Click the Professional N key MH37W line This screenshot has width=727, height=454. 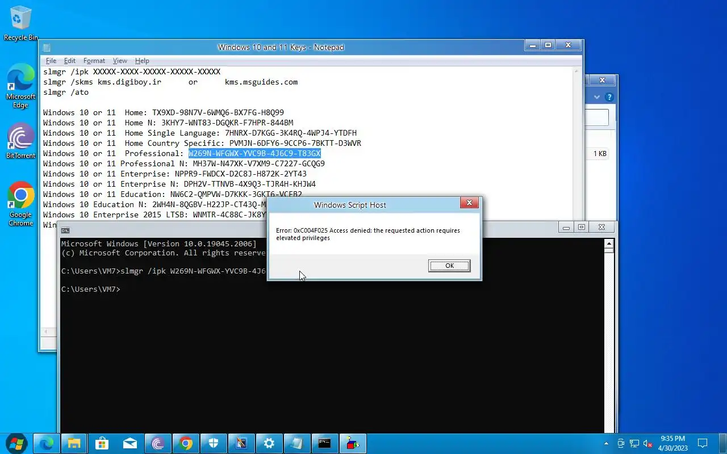coord(184,163)
